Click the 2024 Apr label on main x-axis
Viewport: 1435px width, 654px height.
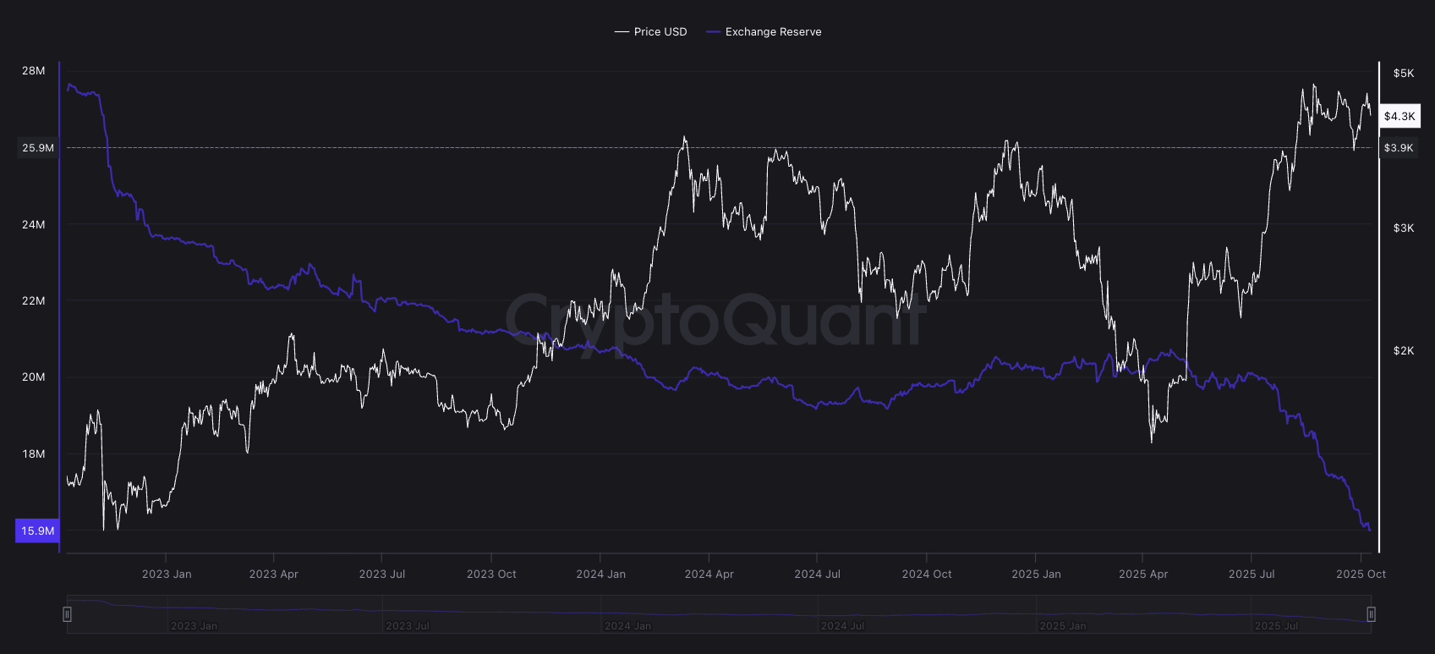pyautogui.click(x=709, y=574)
